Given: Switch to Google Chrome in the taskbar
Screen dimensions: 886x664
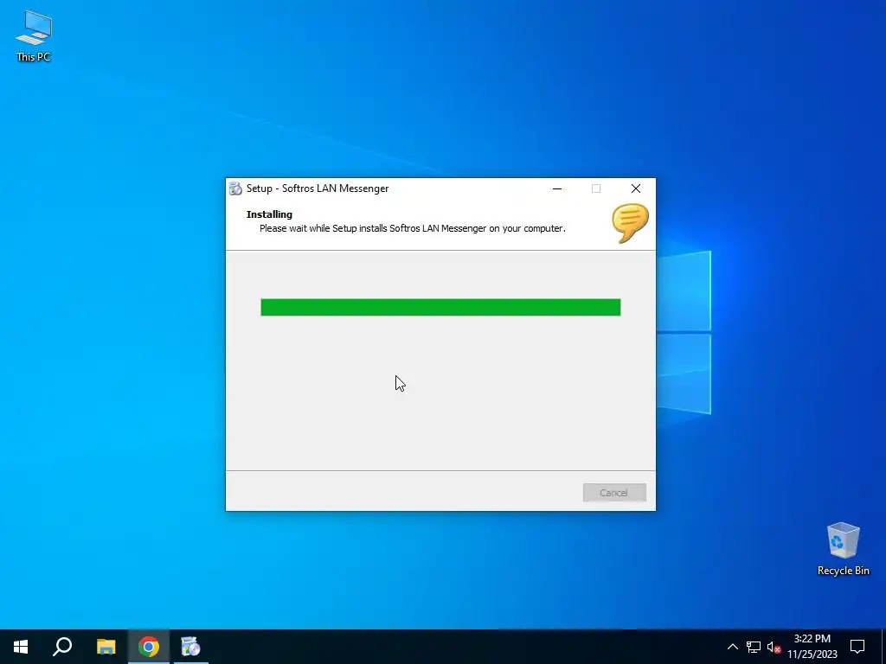Looking at the screenshot, I should [x=149, y=647].
